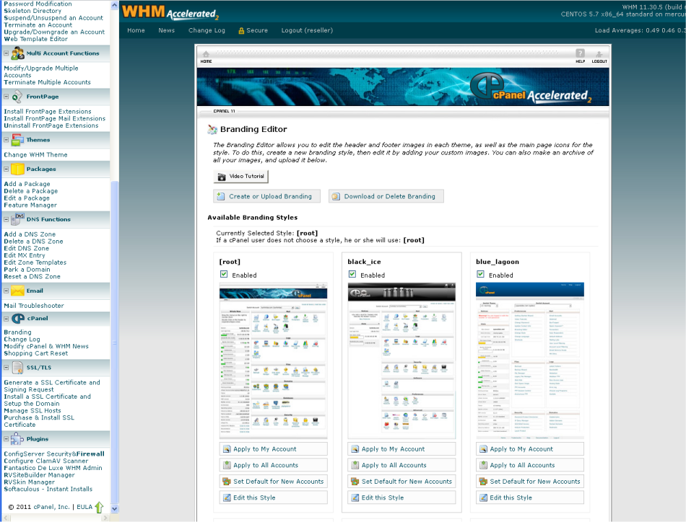Click the Video Tutorial camera icon

(222, 177)
